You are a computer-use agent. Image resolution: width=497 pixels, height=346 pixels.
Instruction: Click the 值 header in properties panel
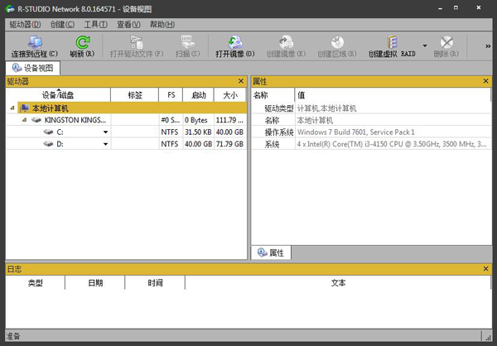(x=393, y=94)
